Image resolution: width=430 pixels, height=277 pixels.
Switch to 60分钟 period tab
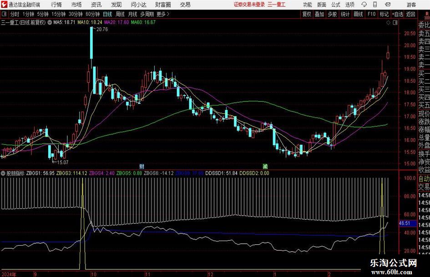pyautogui.click(x=92, y=14)
